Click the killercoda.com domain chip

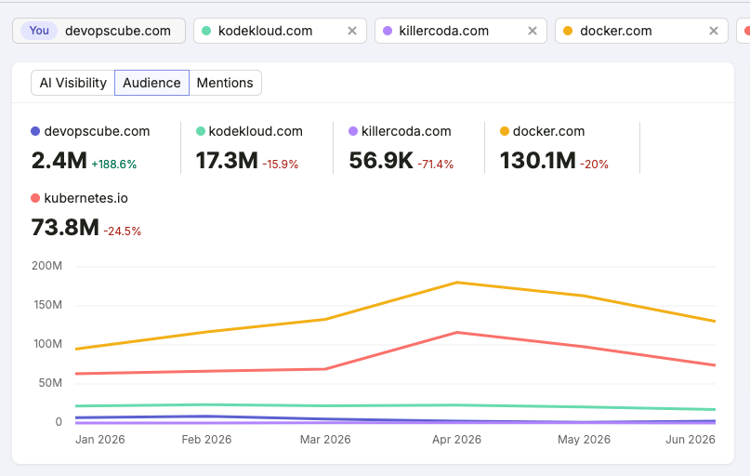[461, 31]
